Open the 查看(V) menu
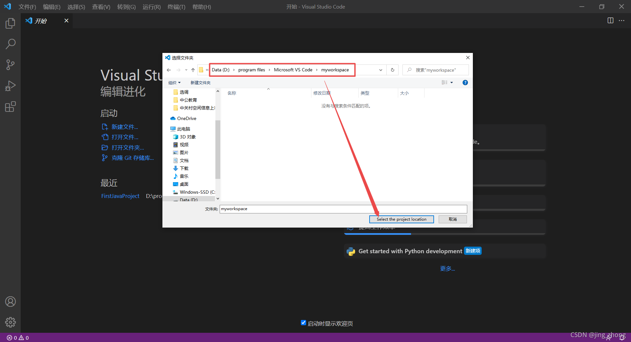The height and width of the screenshot is (342, 631). (x=101, y=7)
